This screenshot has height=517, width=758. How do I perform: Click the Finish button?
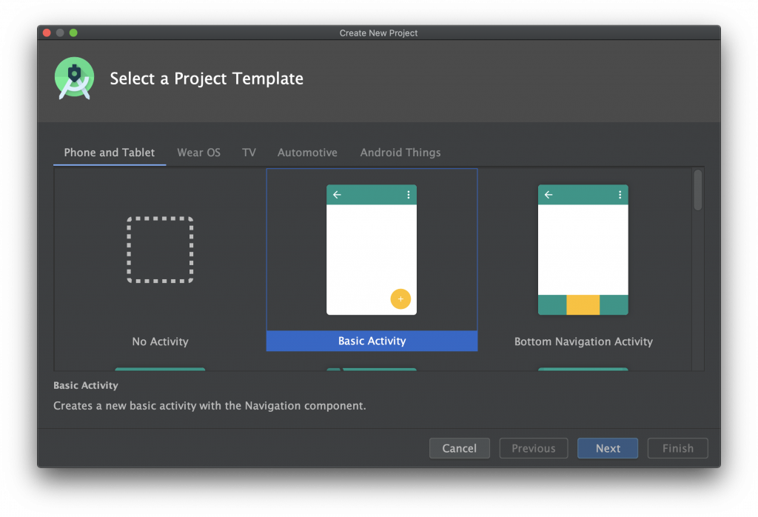click(678, 448)
